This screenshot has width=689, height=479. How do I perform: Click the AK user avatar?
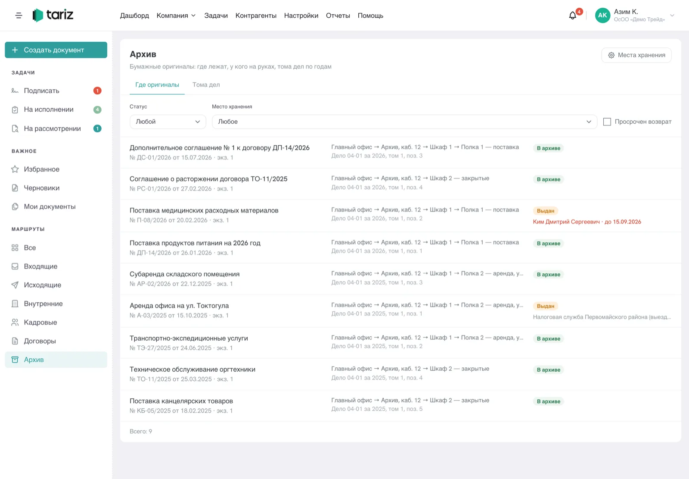coord(602,16)
